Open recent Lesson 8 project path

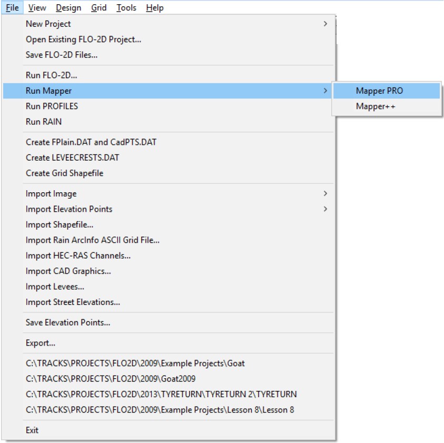coord(160,409)
